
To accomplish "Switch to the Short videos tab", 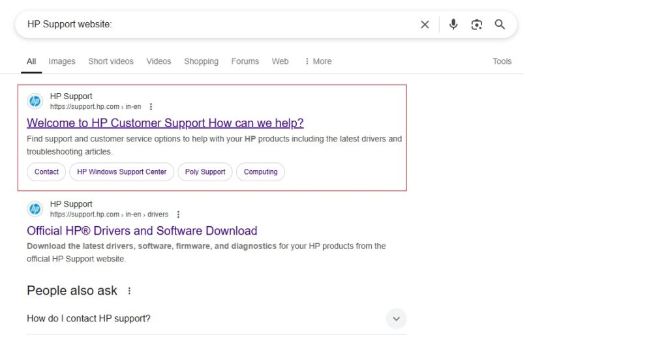I will pos(111,61).
